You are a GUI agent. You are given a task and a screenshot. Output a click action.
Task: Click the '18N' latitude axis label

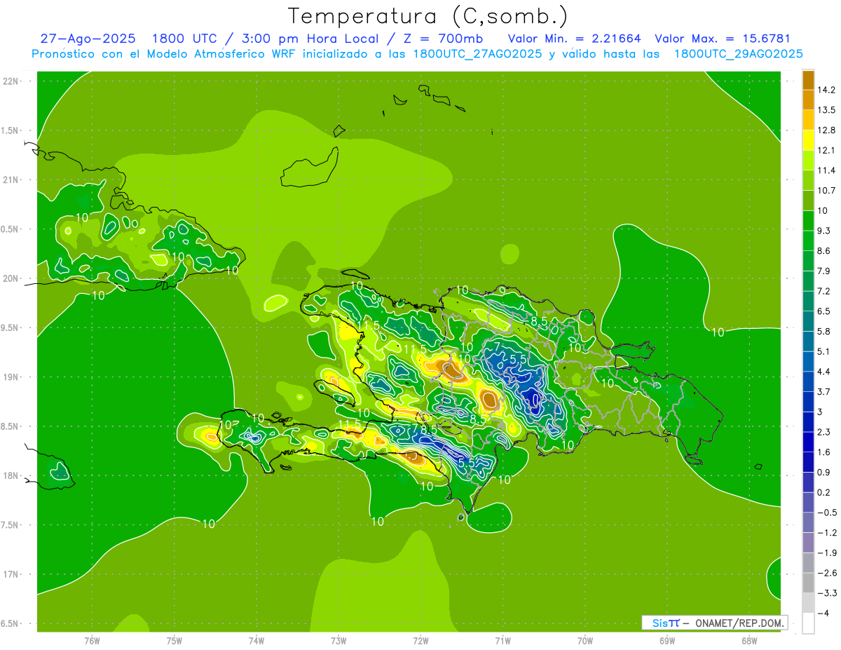[x=11, y=475]
